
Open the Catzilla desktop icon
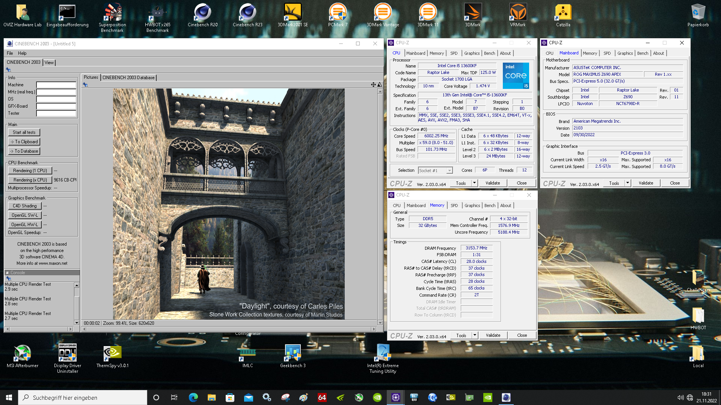(563, 15)
